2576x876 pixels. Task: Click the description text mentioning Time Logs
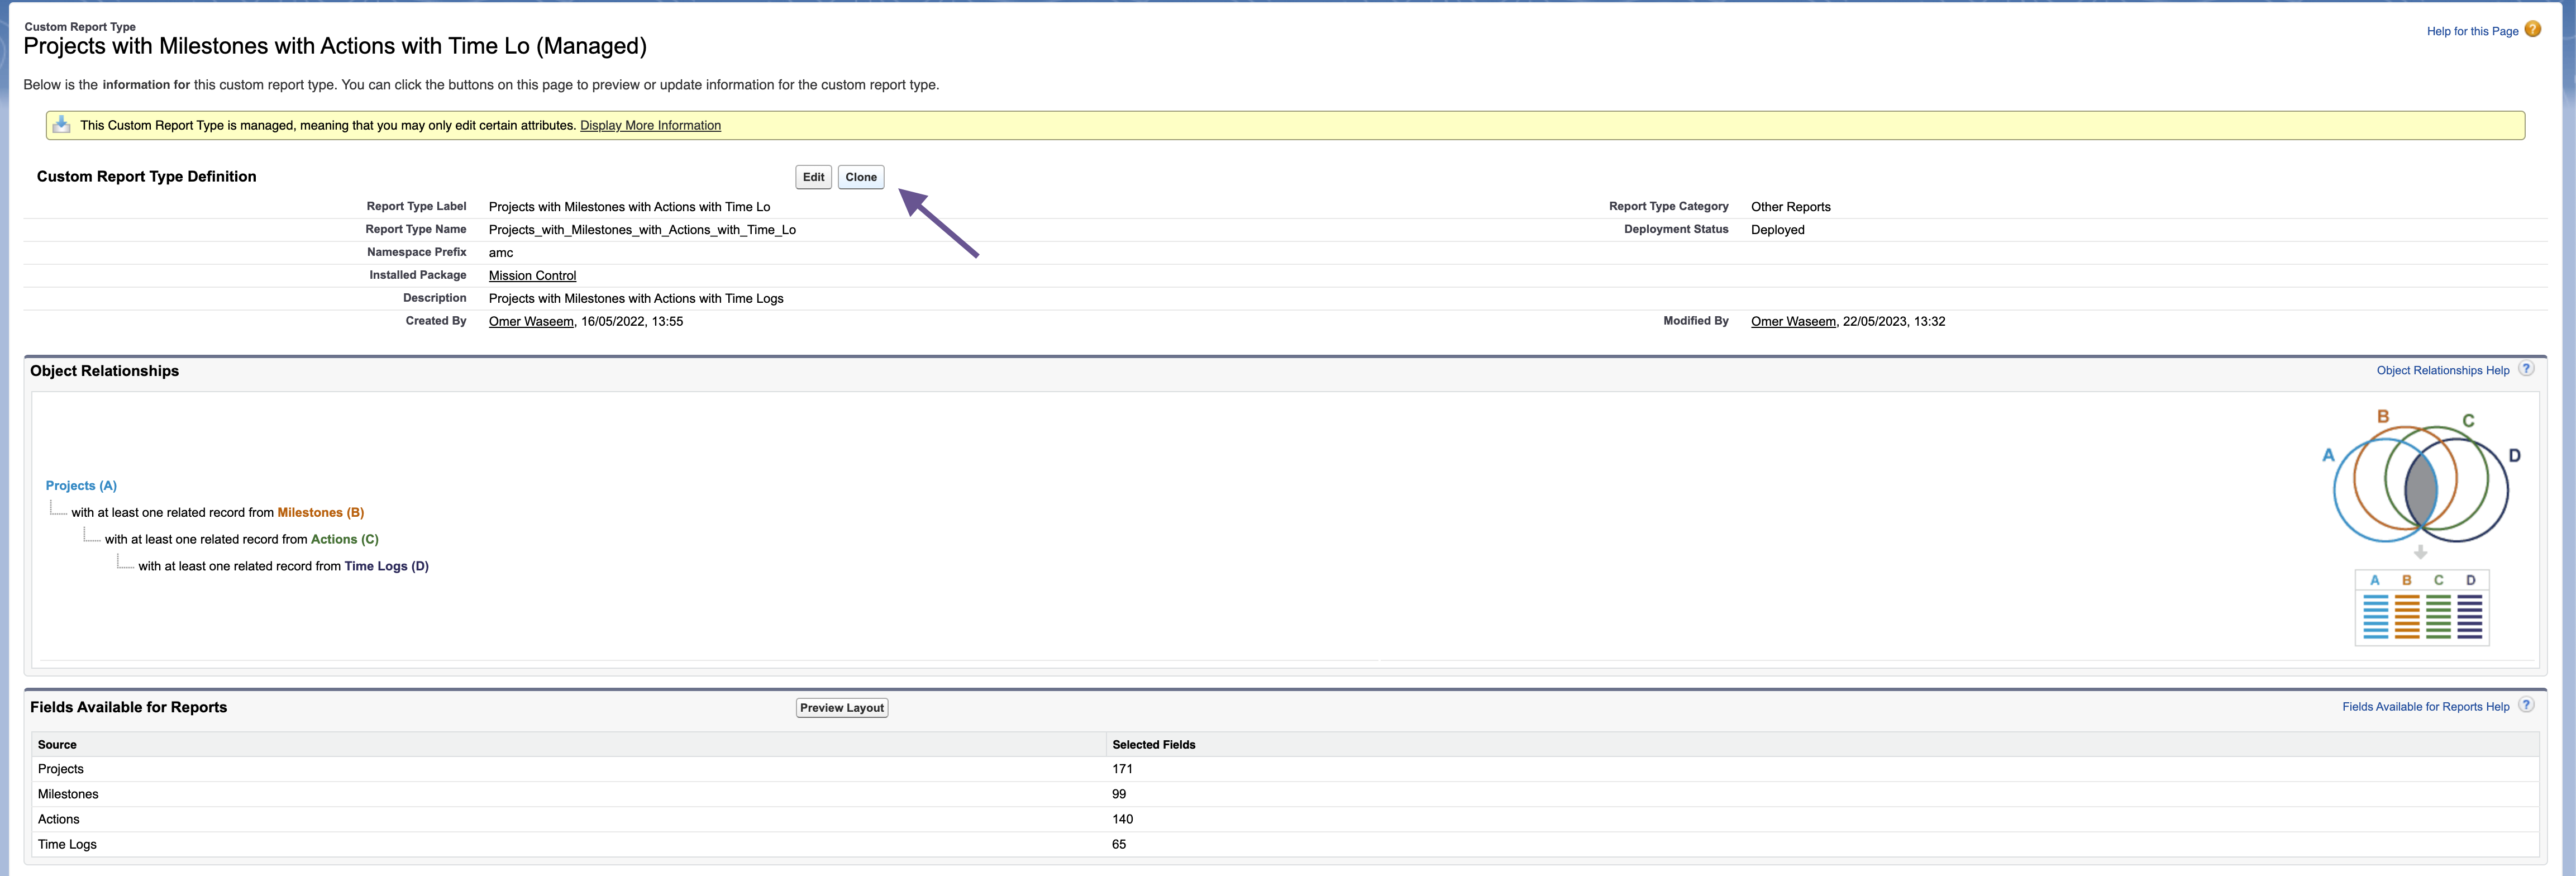636,298
